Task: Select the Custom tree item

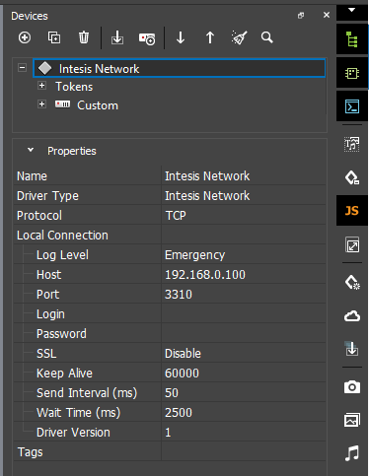Action: pos(98,105)
